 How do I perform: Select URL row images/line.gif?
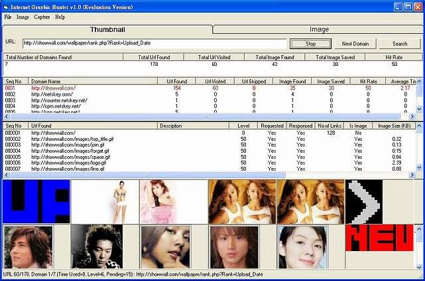click(210, 169)
